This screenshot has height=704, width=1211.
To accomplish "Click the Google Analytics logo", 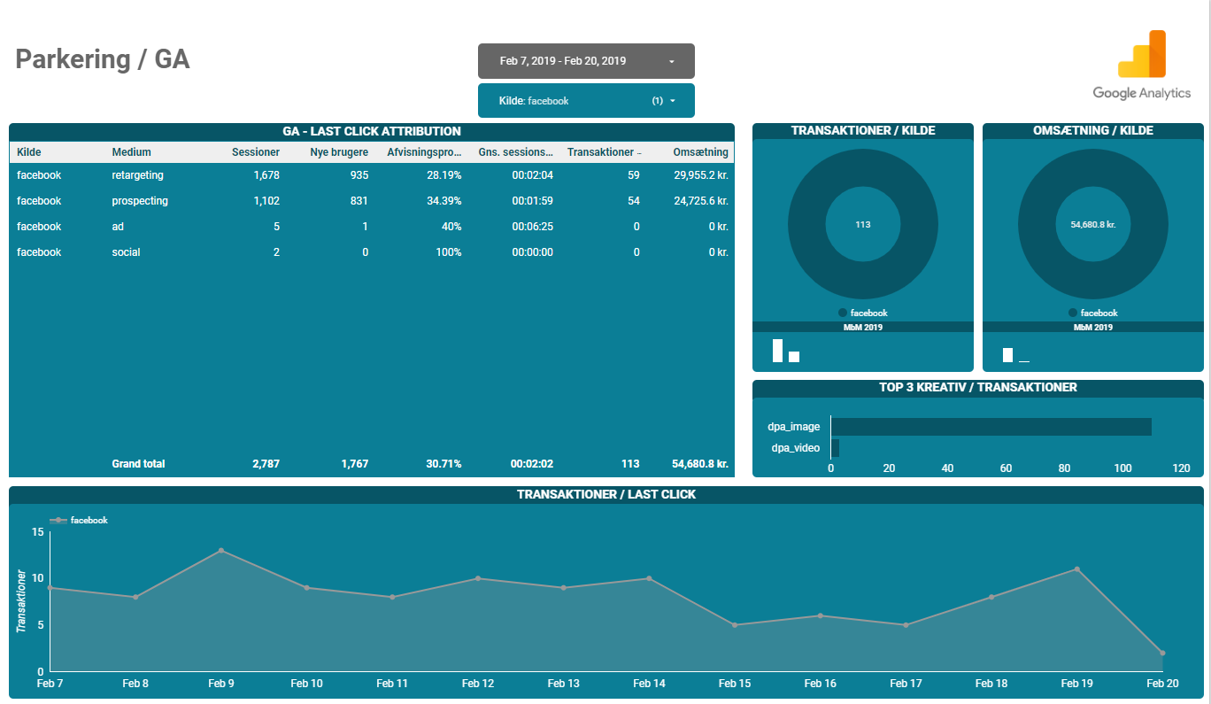I will (x=1141, y=65).
